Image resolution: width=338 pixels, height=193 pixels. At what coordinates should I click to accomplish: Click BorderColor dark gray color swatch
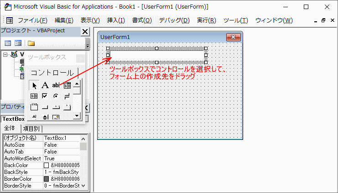tap(47, 179)
